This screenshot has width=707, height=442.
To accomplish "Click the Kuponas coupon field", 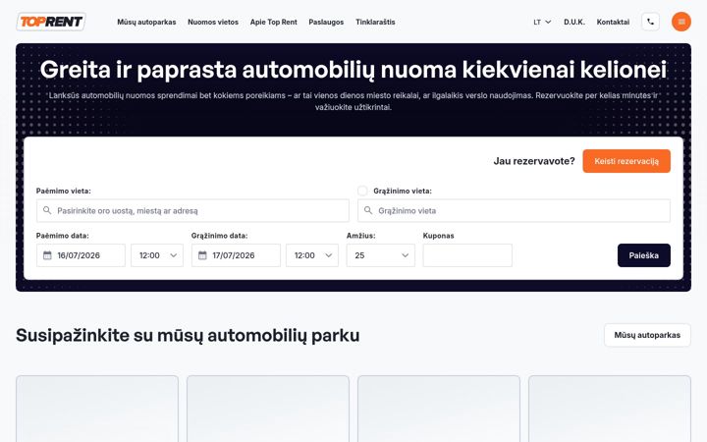I will click(x=467, y=255).
